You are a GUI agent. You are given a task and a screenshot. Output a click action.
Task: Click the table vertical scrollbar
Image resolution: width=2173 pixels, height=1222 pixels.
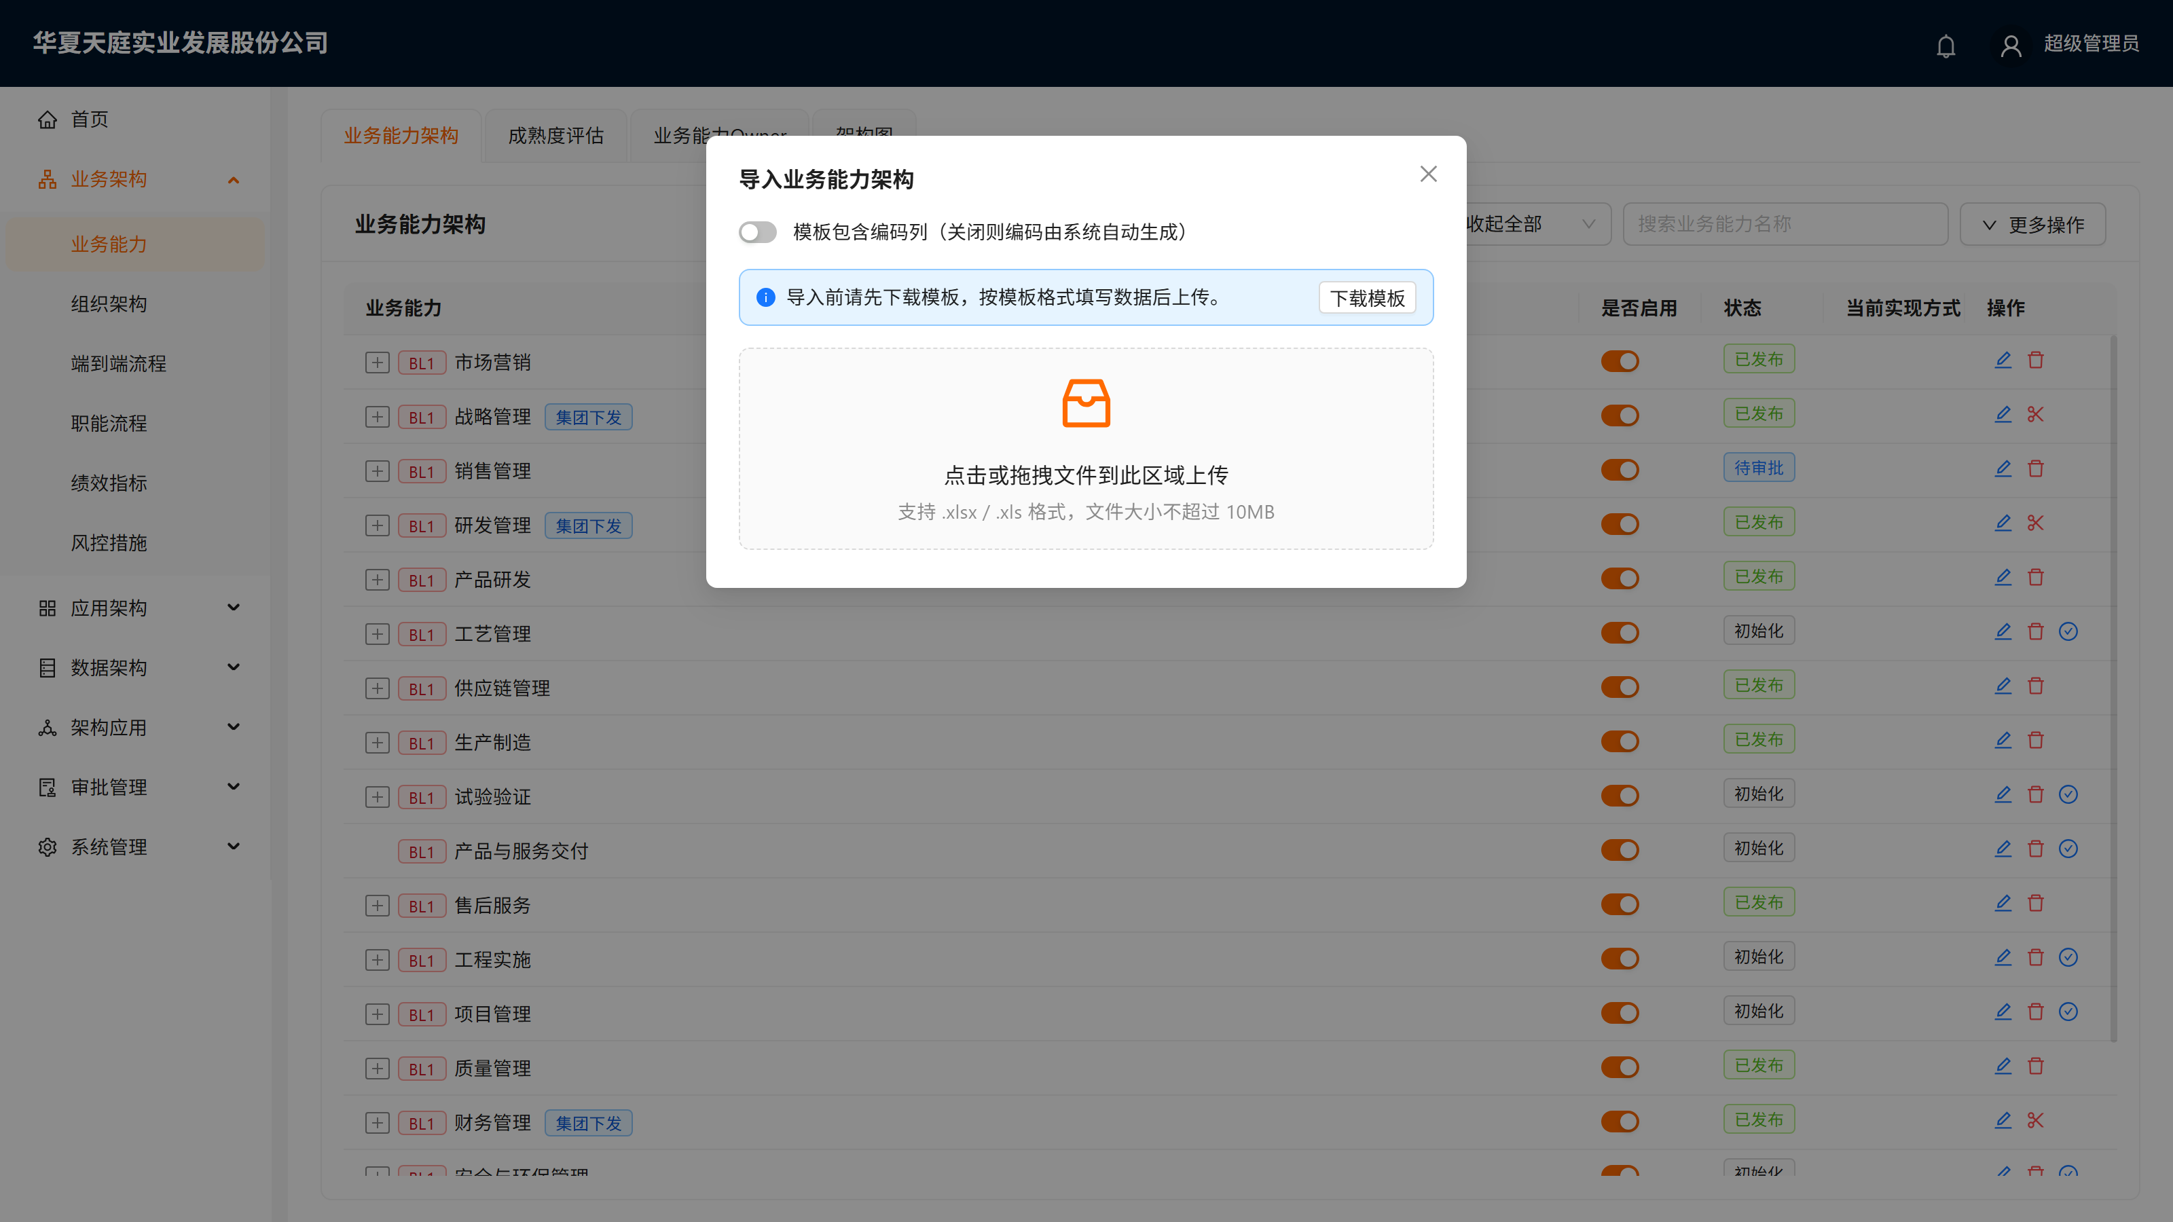click(2113, 688)
